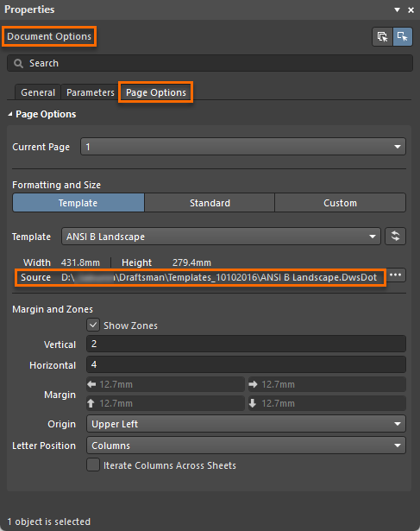This screenshot has height=531, width=420.
Task: Collapse the Page Options section
Action: pyautogui.click(x=10, y=115)
